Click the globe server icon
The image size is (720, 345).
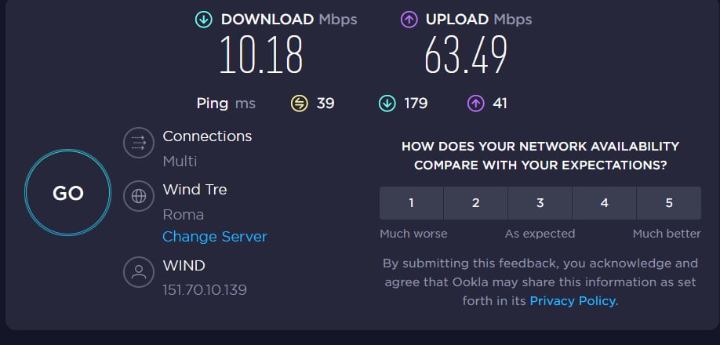[x=139, y=196]
